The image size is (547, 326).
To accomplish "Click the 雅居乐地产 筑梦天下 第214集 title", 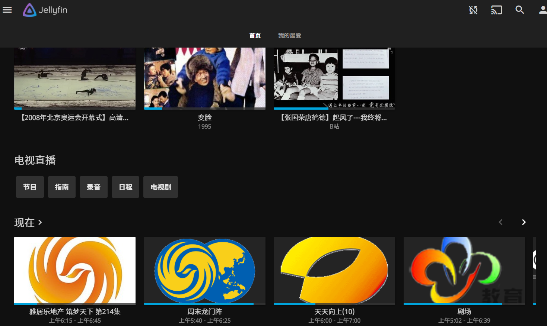I will pyautogui.click(x=75, y=312).
